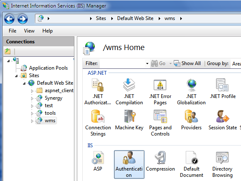Click the create new connection icon
Image resolution: width=241 pixels, height=181 pixels.
click(7, 51)
